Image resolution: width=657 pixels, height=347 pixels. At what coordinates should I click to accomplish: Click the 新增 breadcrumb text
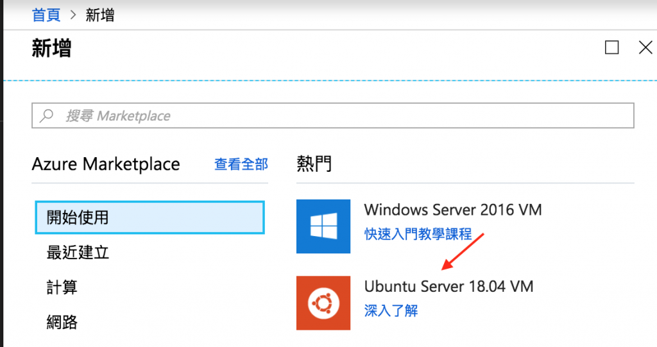pyautogui.click(x=99, y=15)
